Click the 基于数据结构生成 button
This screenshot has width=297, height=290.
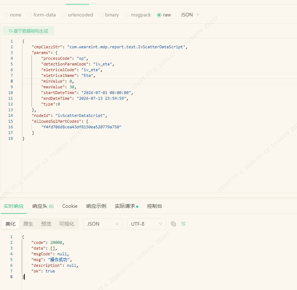[x=28, y=31]
